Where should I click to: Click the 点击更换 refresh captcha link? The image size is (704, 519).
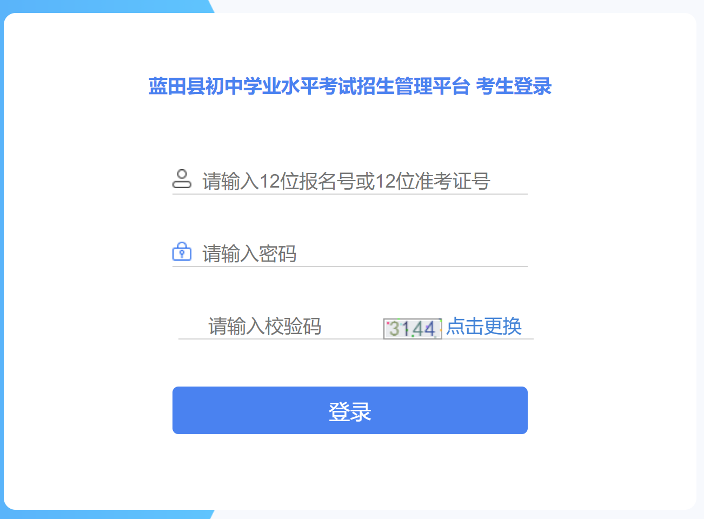pyautogui.click(x=484, y=327)
